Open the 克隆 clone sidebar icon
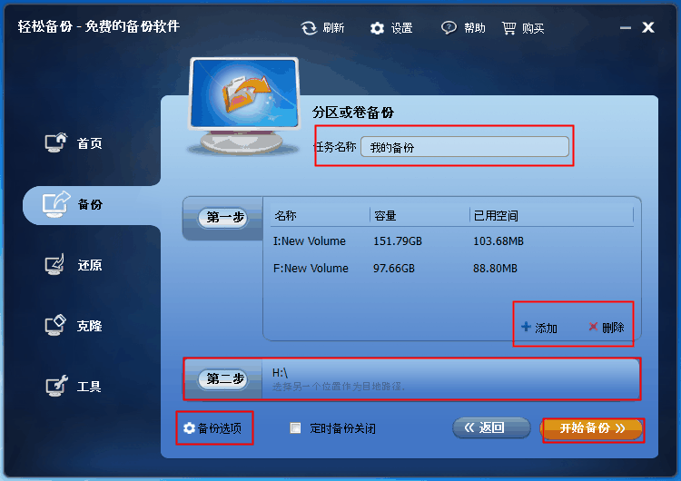The height and width of the screenshot is (481, 681). 55,325
